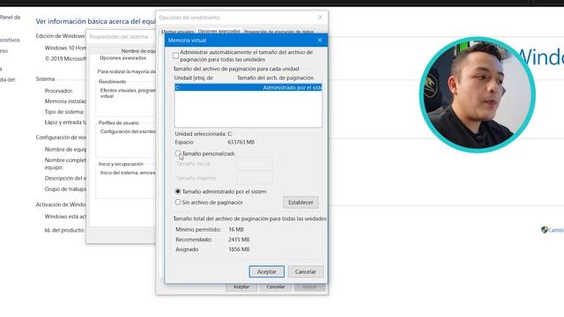Click Aplicar in Opciones de rendimiento window
The image size is (564, 317).
(309, 287)
